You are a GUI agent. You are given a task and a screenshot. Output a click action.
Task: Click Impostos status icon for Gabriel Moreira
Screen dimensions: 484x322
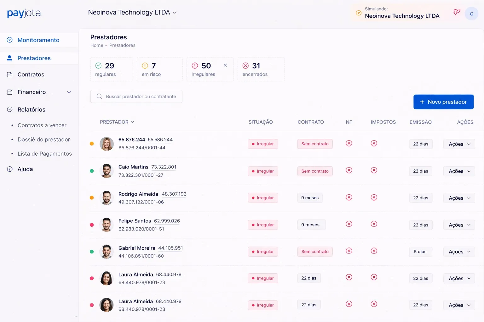[374, 251]
